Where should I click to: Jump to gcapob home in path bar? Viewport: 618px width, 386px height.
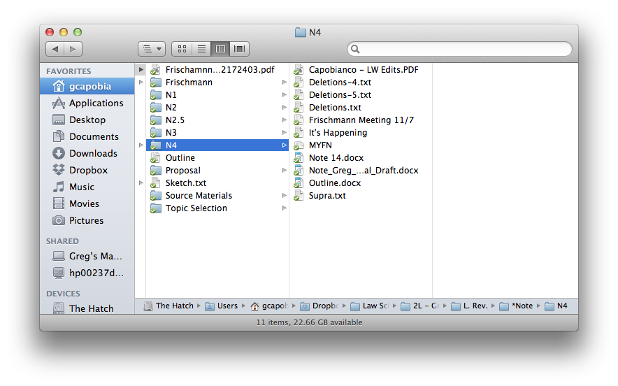[x=270, y=306]
